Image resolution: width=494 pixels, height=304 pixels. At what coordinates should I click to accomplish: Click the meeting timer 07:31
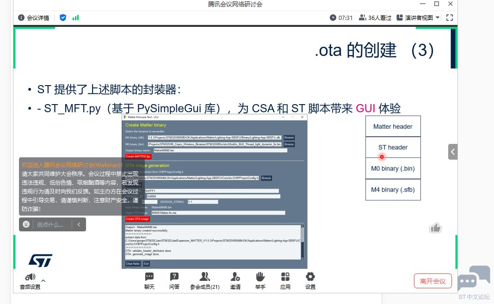tap(341, 18)
